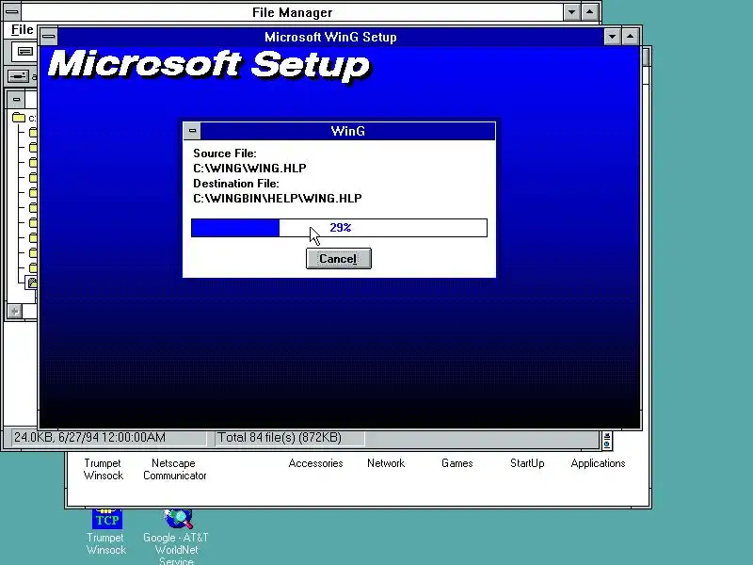Maximize the File Manager window

tap(590, 11)
